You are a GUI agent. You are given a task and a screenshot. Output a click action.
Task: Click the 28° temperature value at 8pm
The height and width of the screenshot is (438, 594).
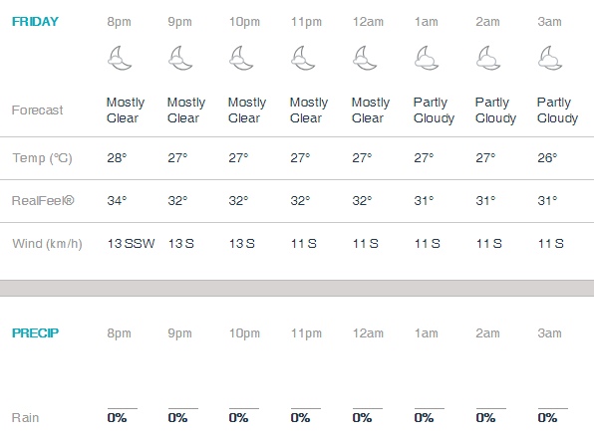click(117, 157)
